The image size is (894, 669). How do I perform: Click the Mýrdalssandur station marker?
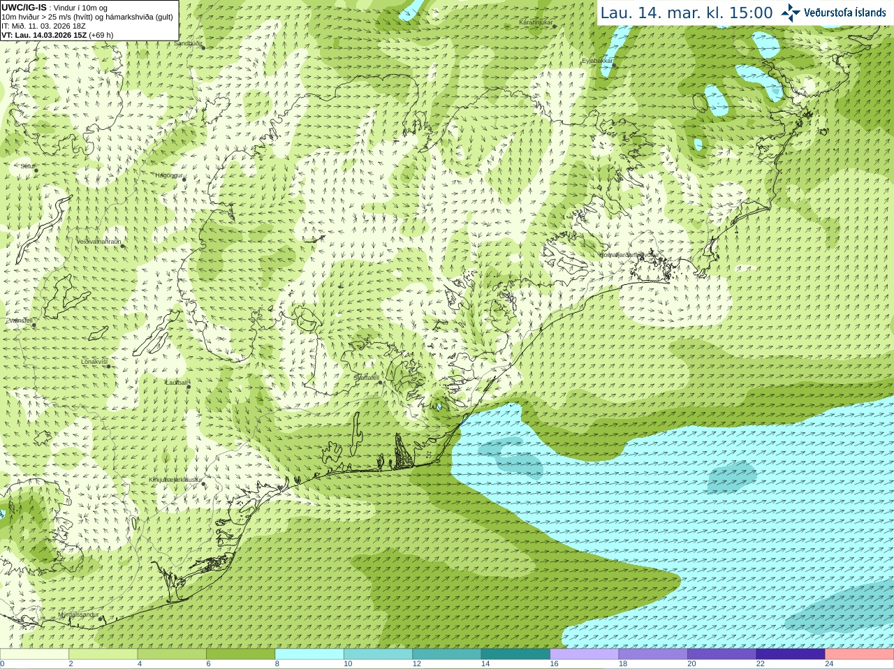click(x=101, y=618)
